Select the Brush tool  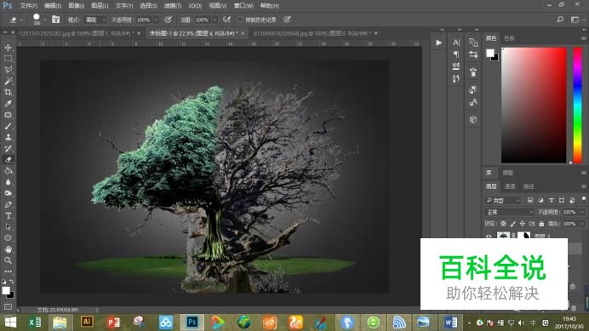(x=8, y=126)
